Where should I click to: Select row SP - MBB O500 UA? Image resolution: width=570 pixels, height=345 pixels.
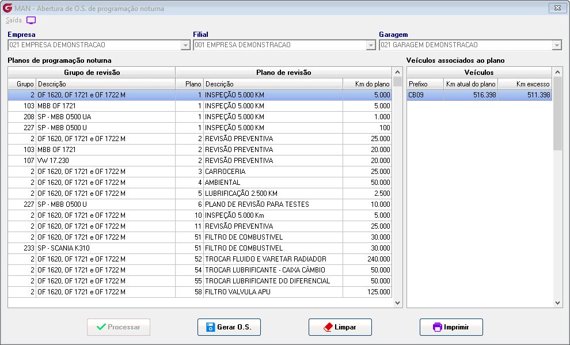point(200,117)
